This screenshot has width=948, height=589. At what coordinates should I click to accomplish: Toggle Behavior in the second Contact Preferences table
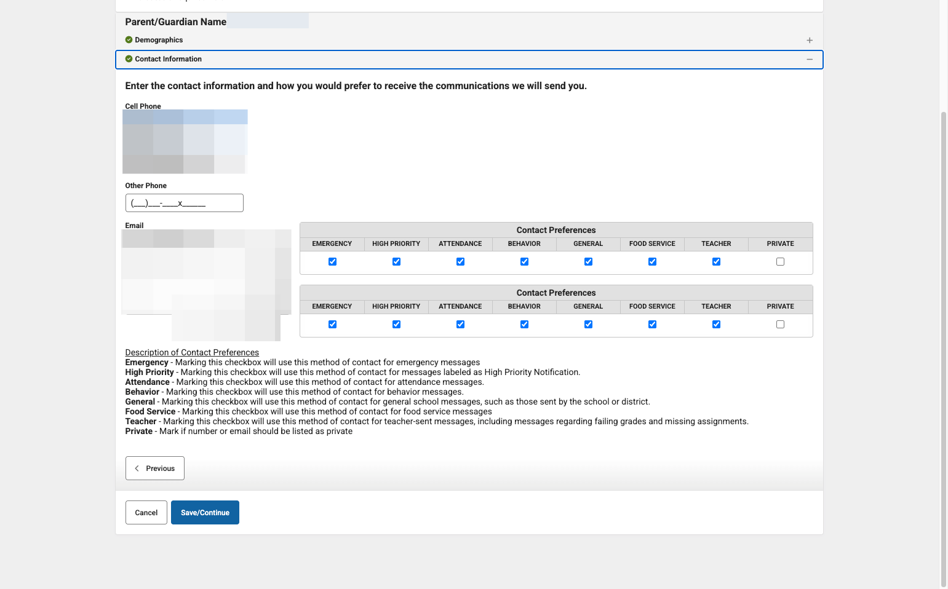[524, 325]
